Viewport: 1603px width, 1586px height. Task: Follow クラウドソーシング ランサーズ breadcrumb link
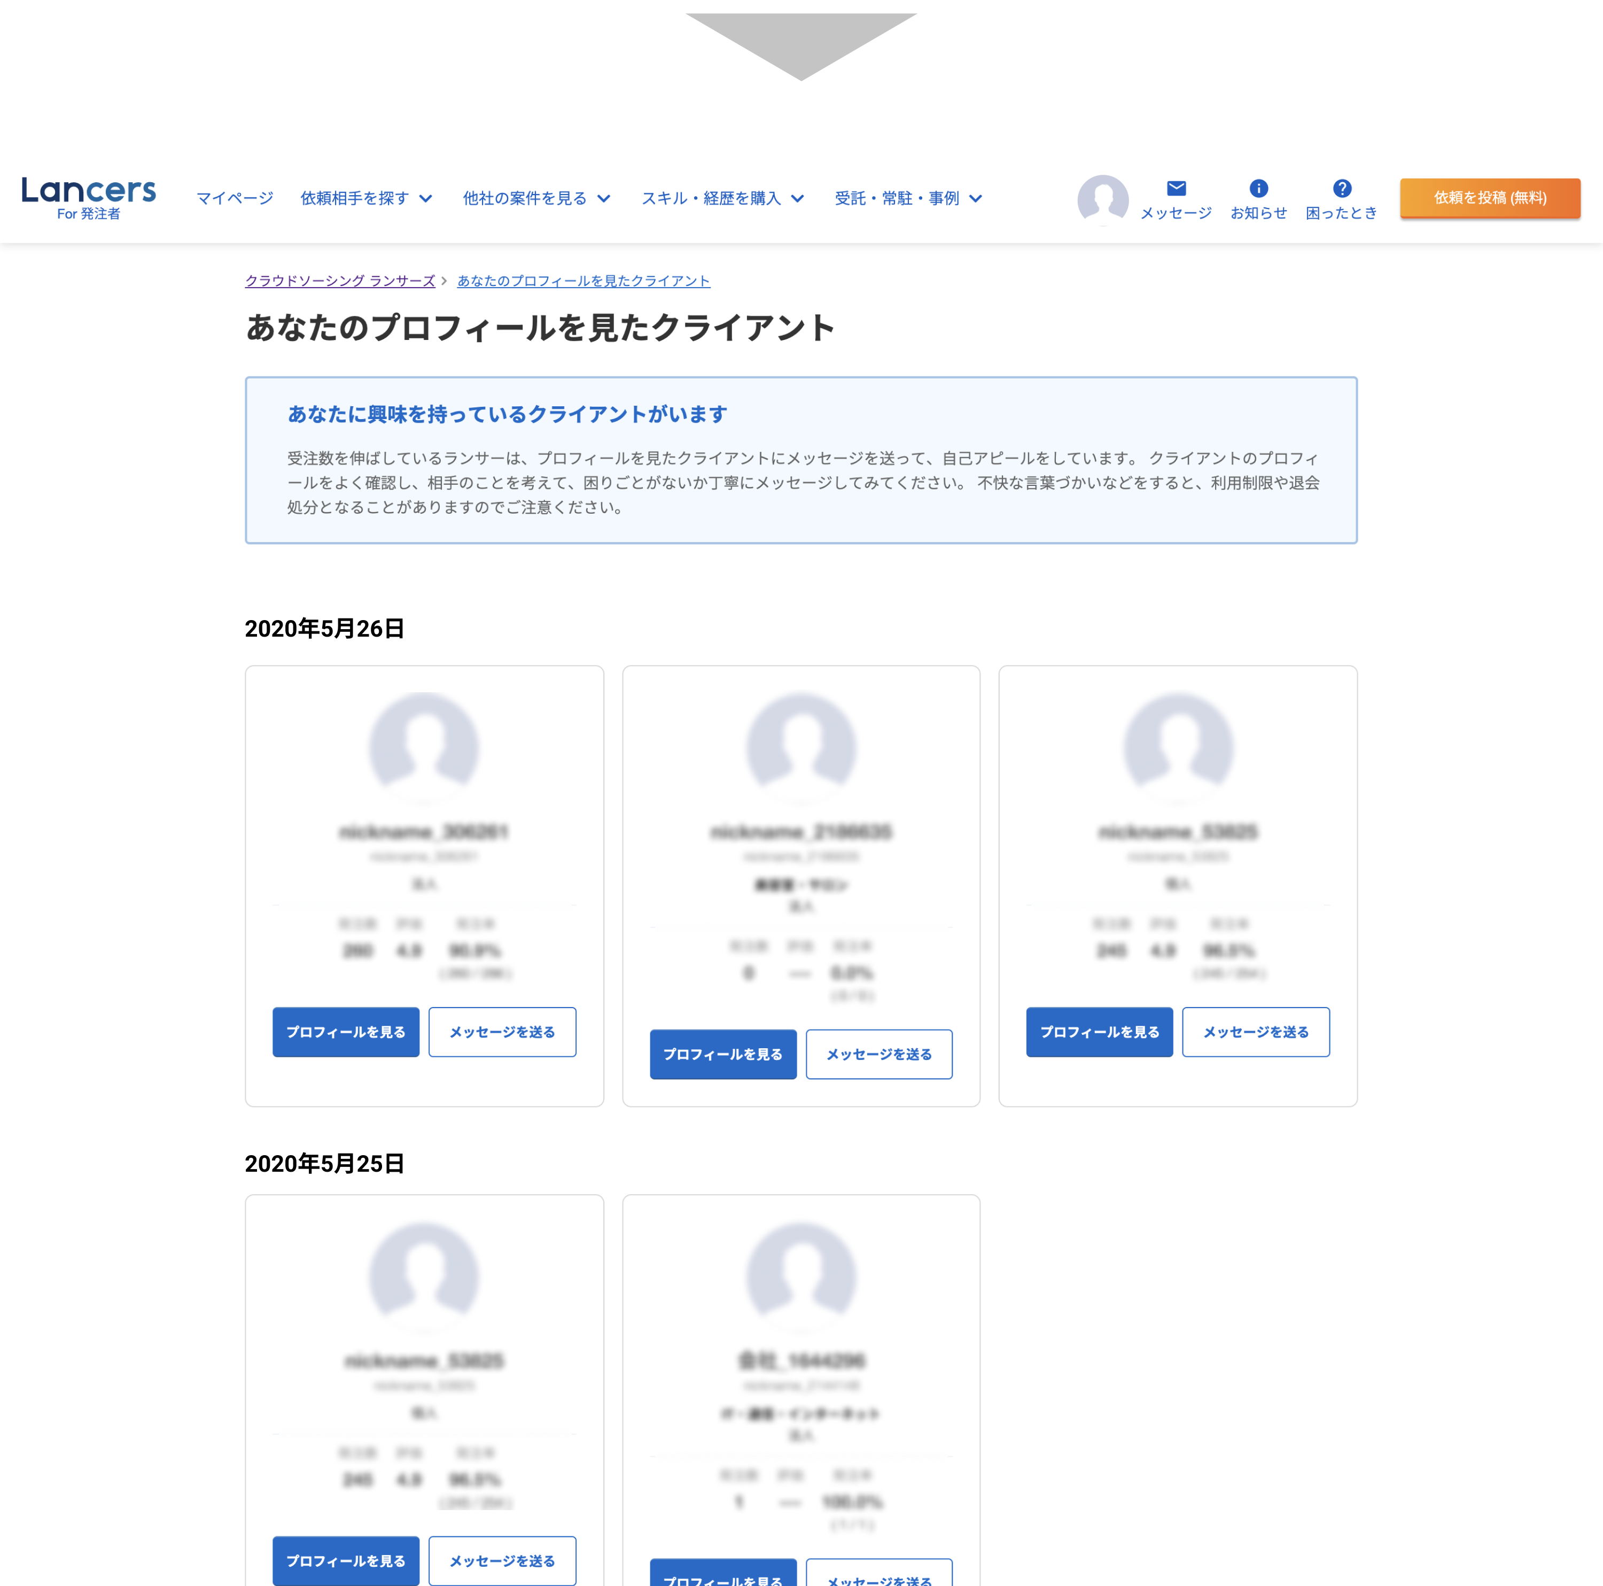(x=340, y=281)
